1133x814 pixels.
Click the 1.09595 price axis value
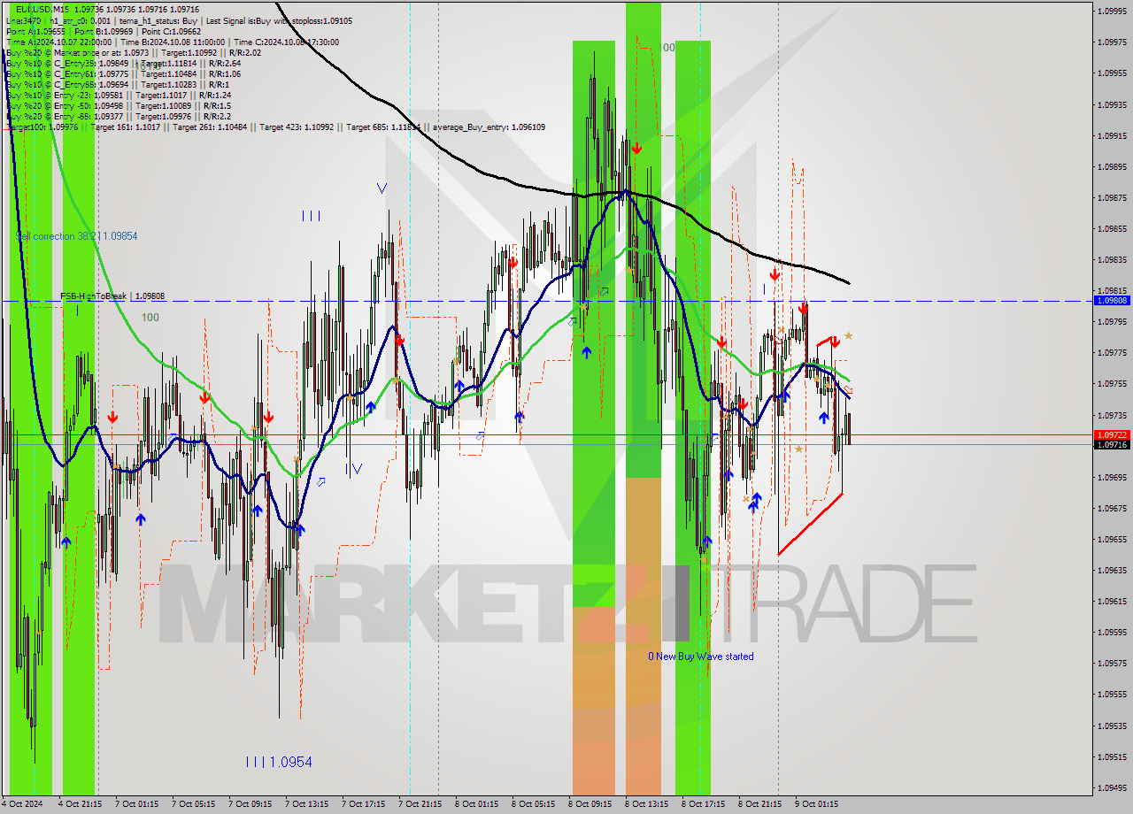click(1112, 632)
